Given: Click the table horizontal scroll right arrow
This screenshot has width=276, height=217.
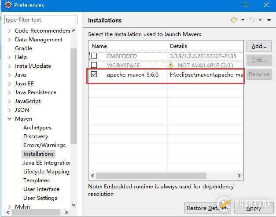Looking at the screenshot, I should pyautogui.click(x=239, y=176).
